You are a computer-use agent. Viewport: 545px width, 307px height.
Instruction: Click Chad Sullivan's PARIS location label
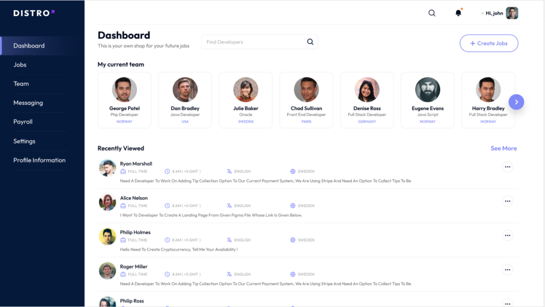tap(306, 121)
